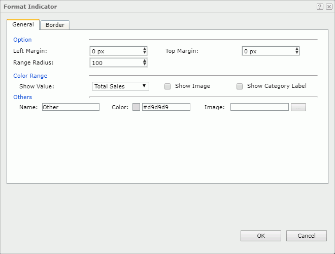Open the Show Value dropdown
This screenshot has height=254, width=335.
120,86
